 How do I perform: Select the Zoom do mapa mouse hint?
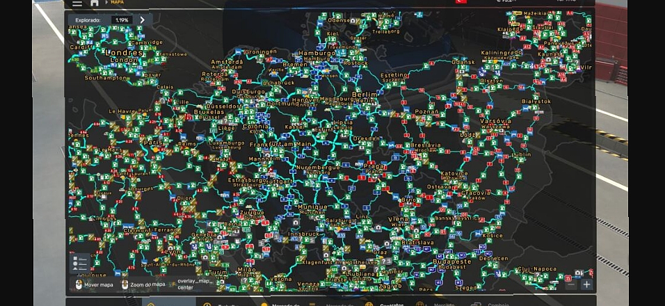click(143, 285)
